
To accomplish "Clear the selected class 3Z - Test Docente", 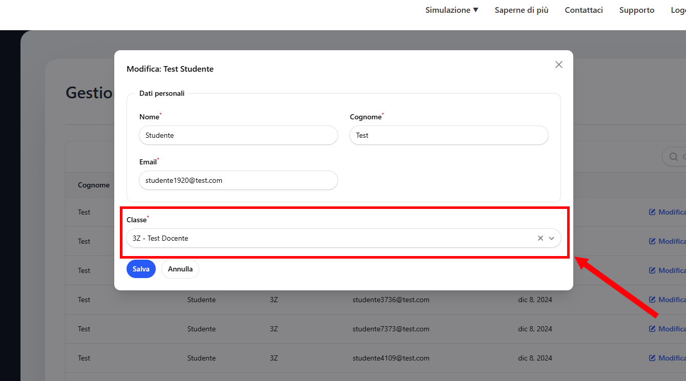I will [x=540, y=238].
